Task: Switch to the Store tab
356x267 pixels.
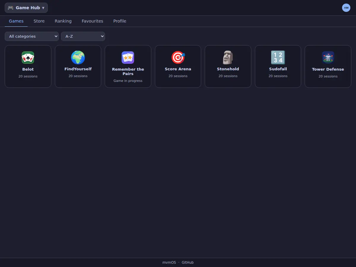Action: pos(39,21)
